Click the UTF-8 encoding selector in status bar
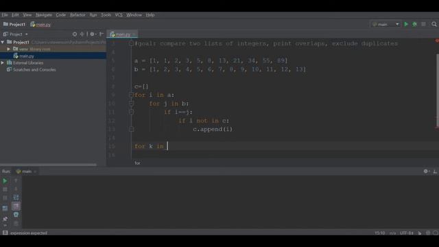This screenshot has height=247, width=439. click(407, 233)
